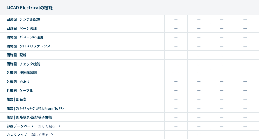Select the 外形図 | 機器配置図 row label
The width and height of the screenshot is (259, 139).
(x=22, y=73)
